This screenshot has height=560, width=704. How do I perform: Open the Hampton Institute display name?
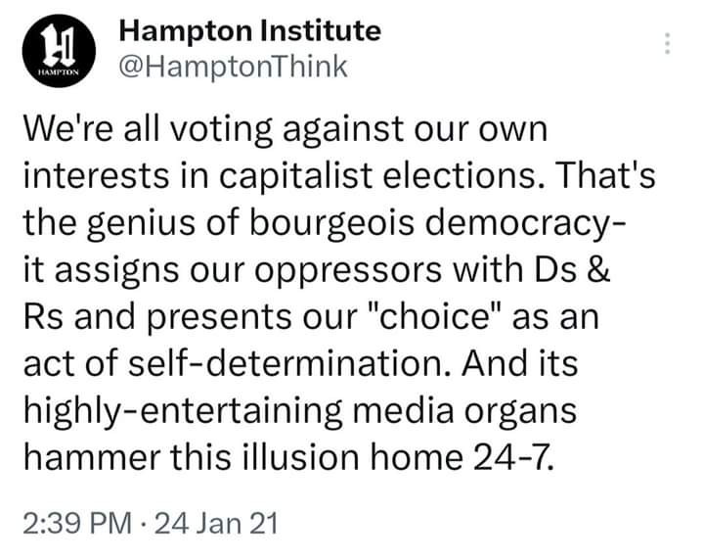click(248, 30)
